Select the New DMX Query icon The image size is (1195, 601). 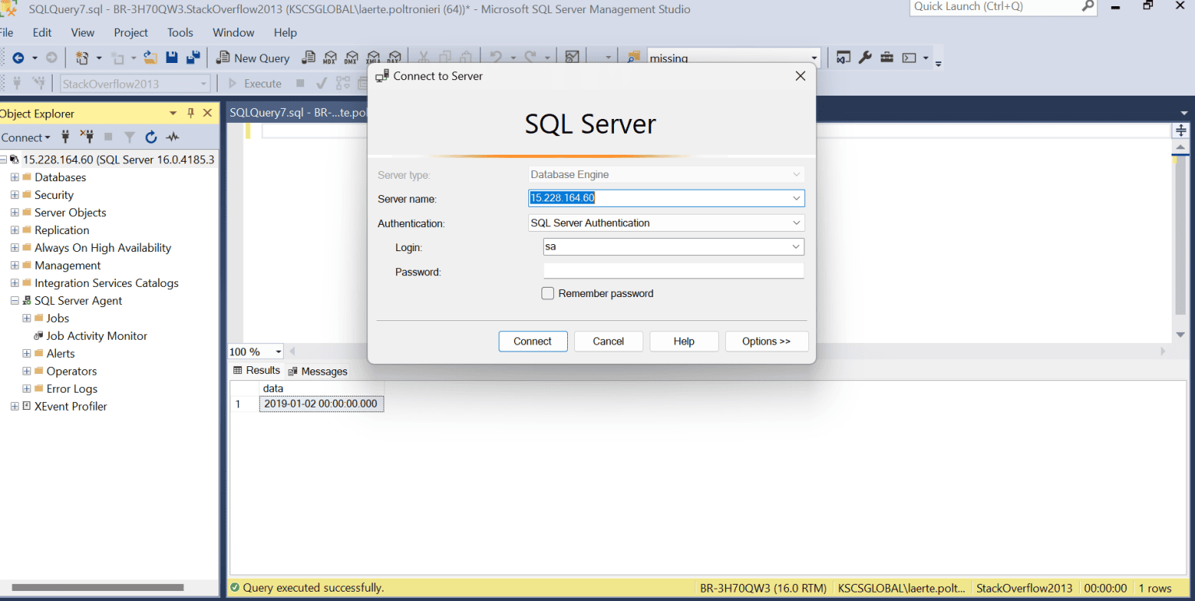coord(351,57)
